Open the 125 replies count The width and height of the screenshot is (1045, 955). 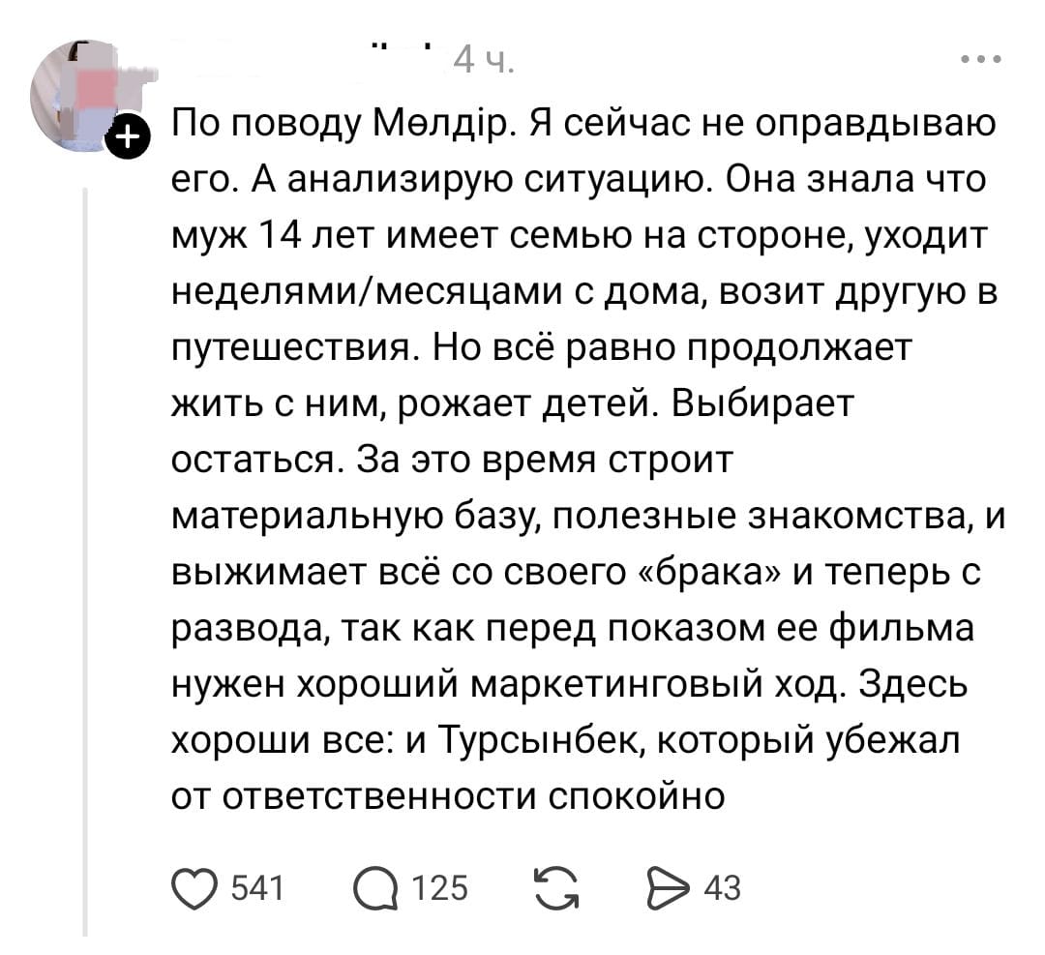pos(439,887)
